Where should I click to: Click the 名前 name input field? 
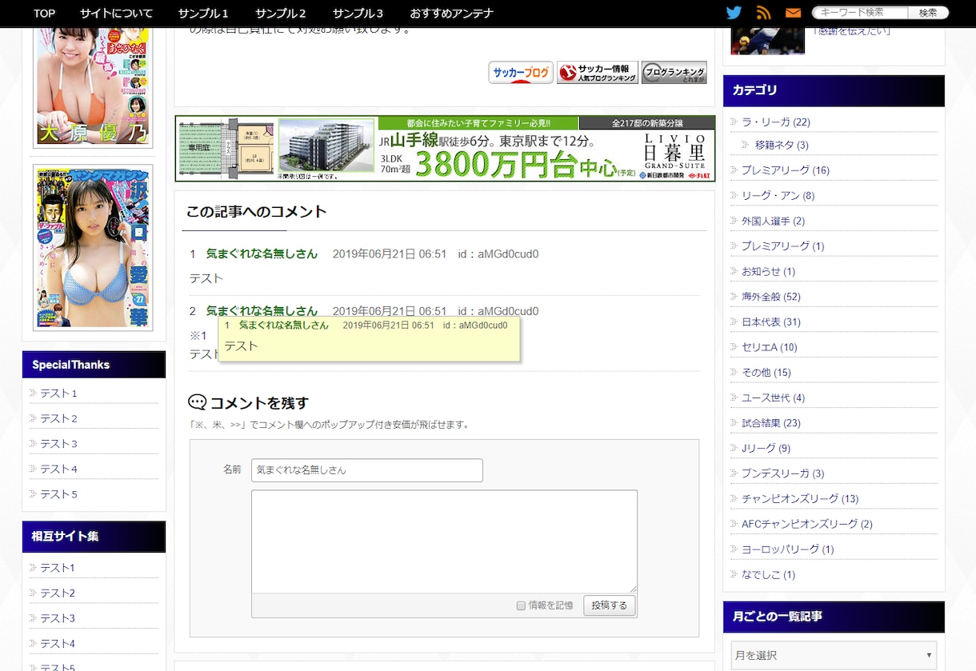pos(367,470)
